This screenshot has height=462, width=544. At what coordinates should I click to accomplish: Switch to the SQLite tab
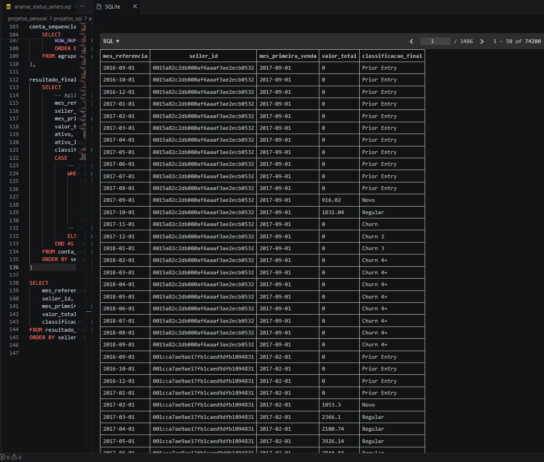112,7
